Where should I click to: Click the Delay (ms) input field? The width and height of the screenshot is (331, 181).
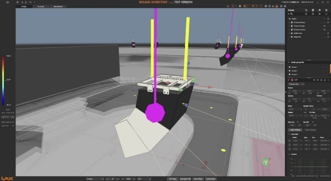click(x=292, y=125)
